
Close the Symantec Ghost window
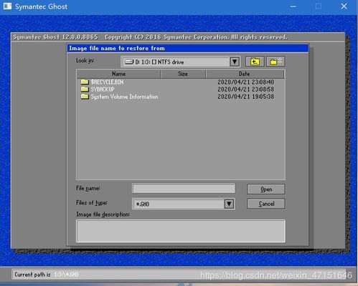point(344,6)
